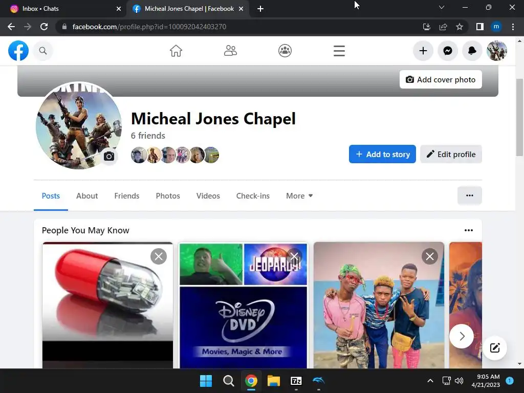The image size is (524, 393).
Task: Open the Friends icon in navbar
Action: tap(230, 51)
